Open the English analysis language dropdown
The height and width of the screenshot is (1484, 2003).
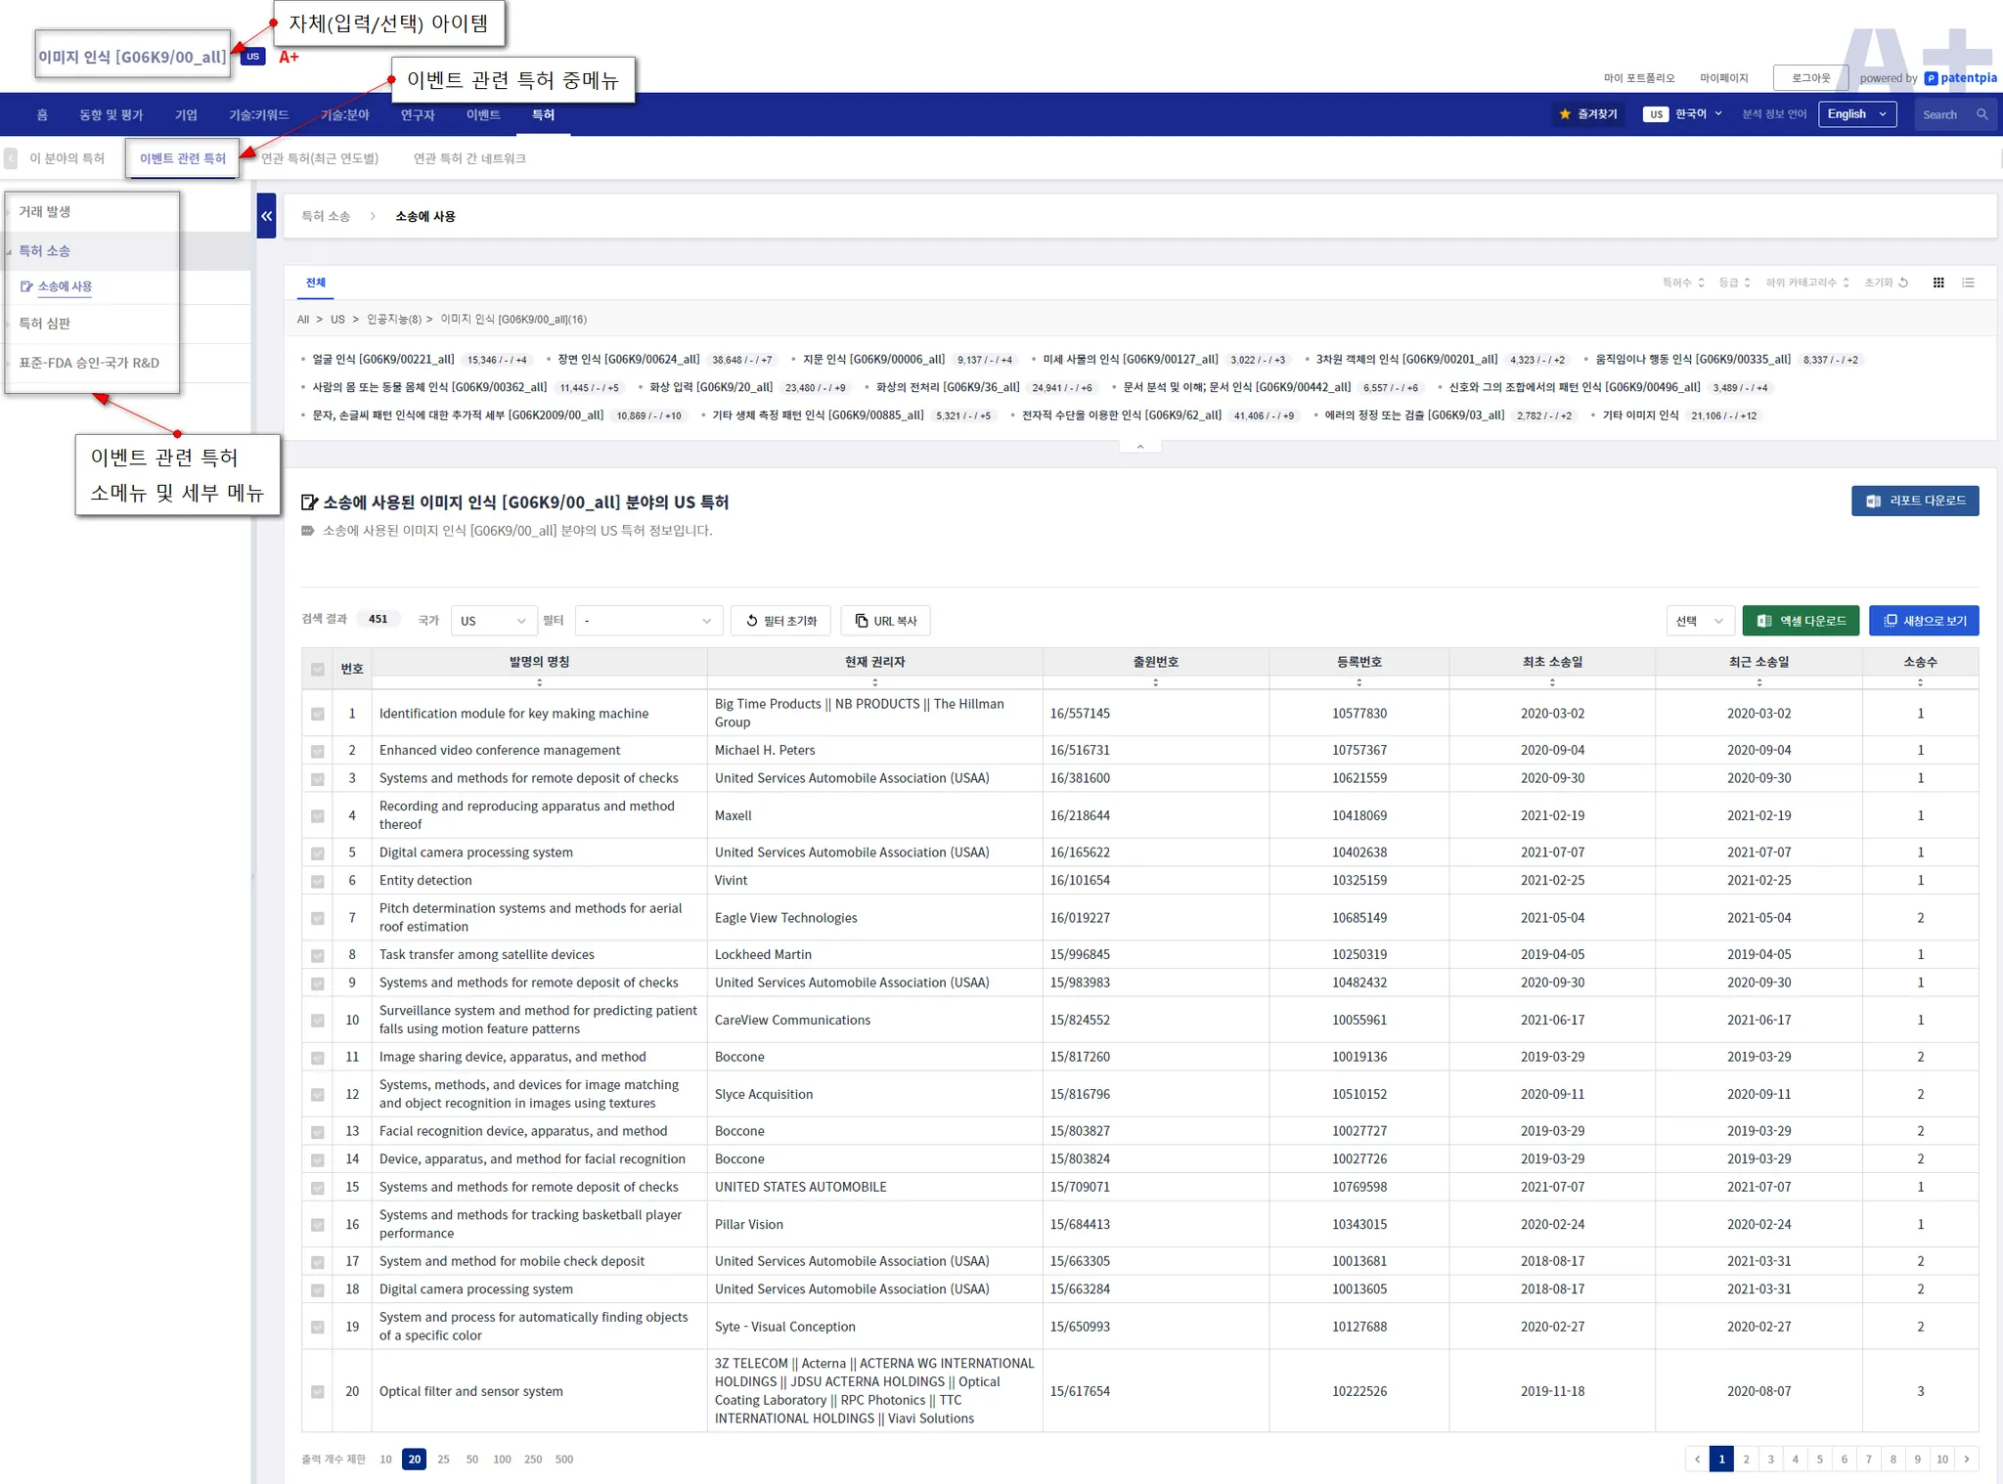pos(1856,114)
